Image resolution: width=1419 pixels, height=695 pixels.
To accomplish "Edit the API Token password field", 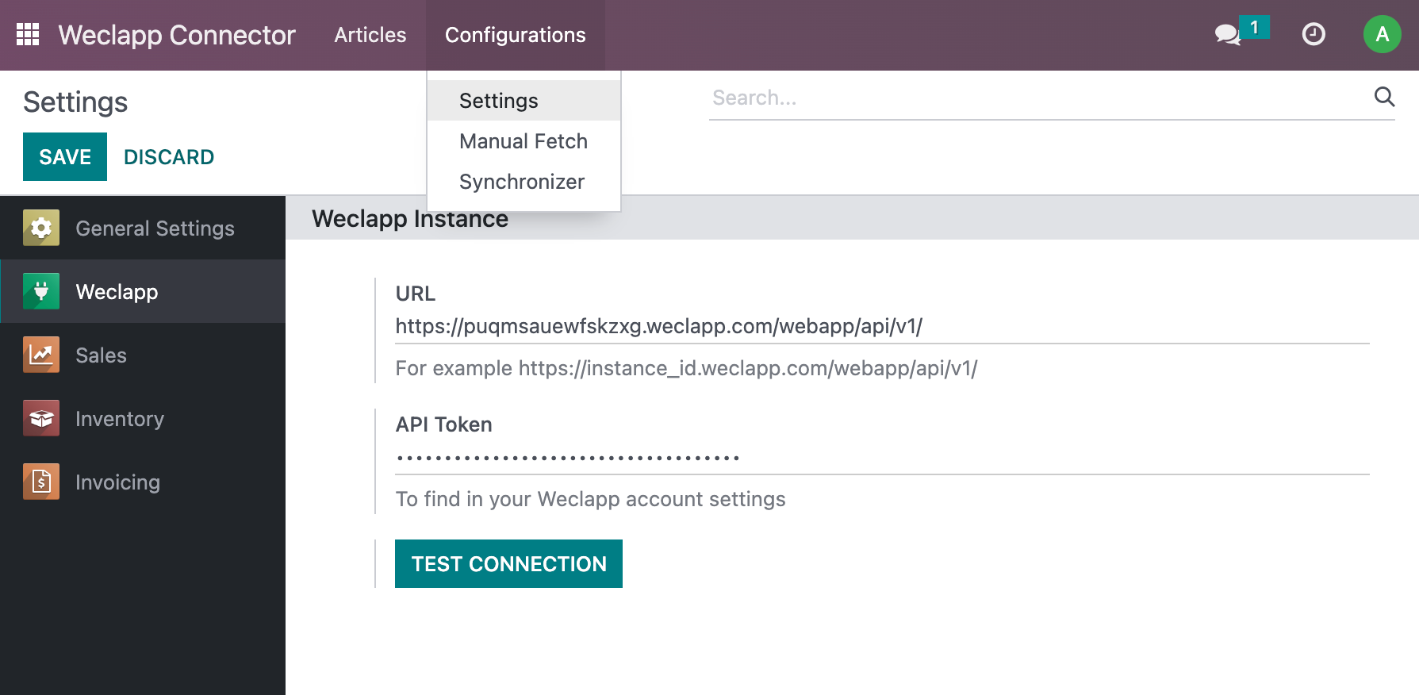I will click(882, 458).
